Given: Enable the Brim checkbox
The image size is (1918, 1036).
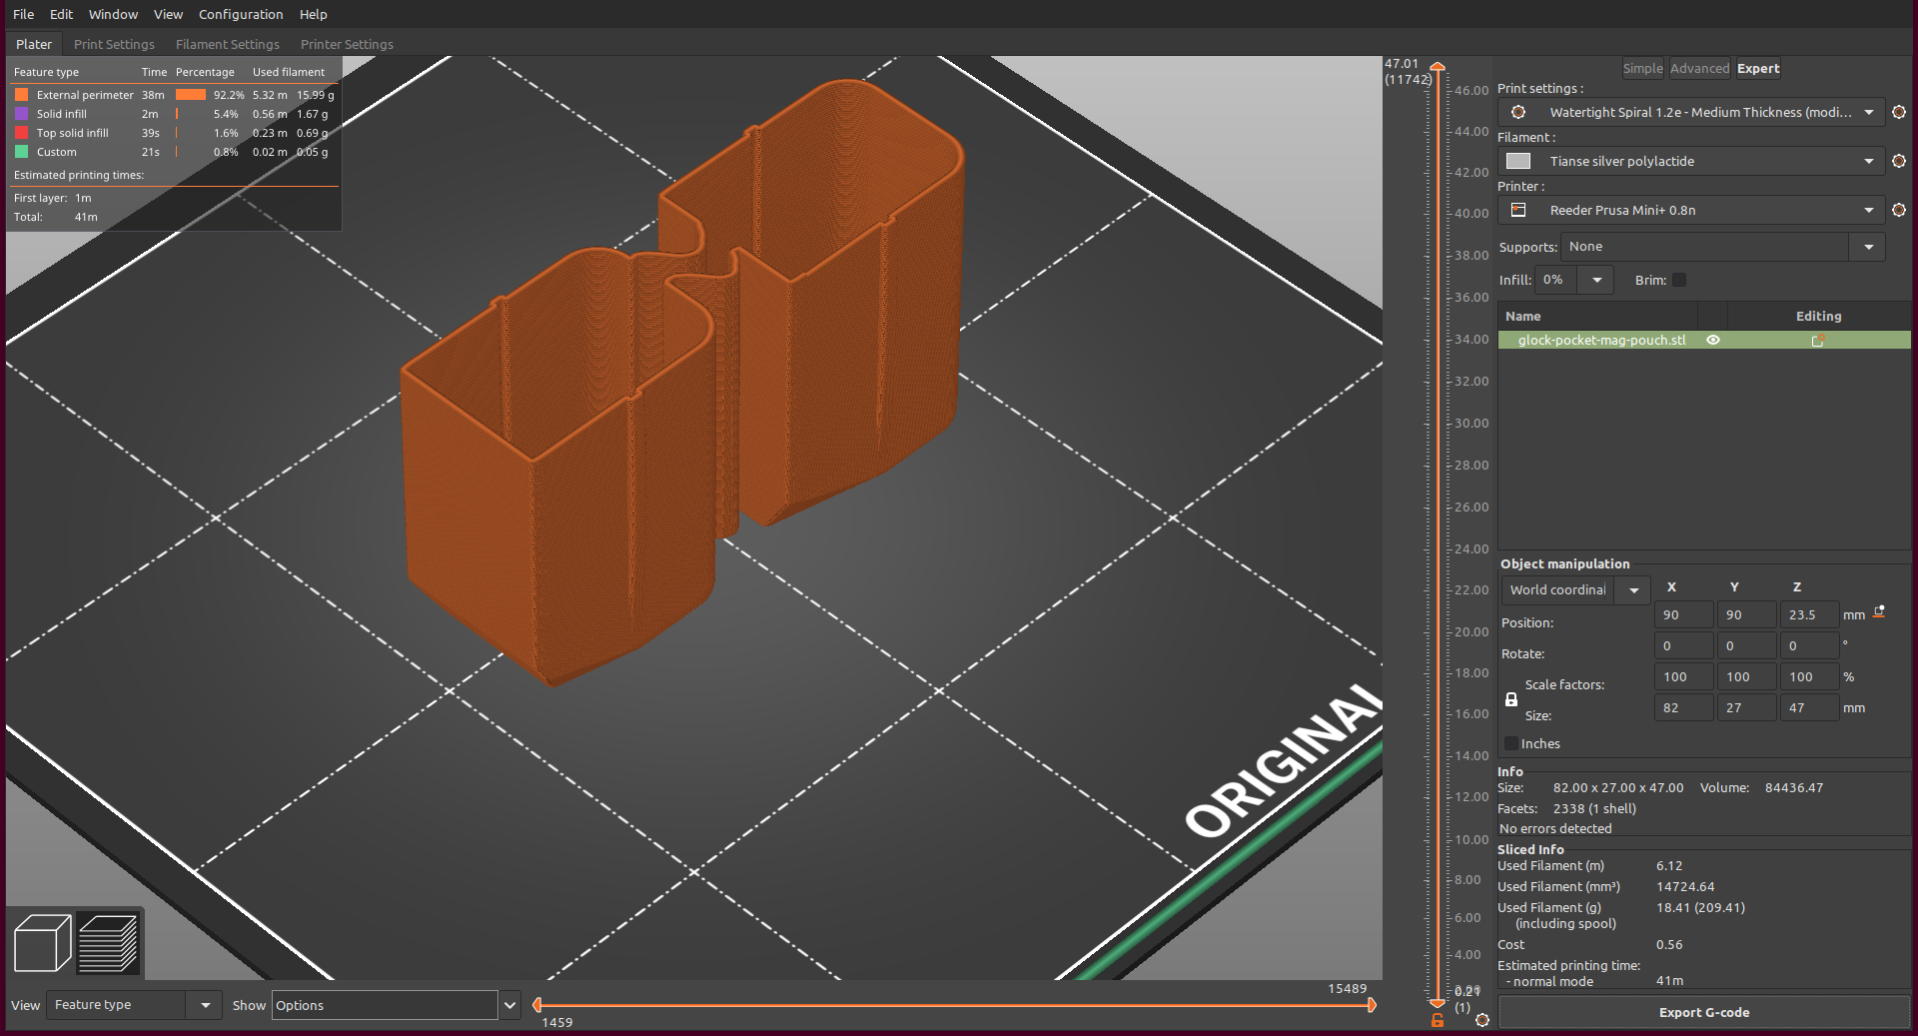Looking at the screenshot, I should [1679, 281].
